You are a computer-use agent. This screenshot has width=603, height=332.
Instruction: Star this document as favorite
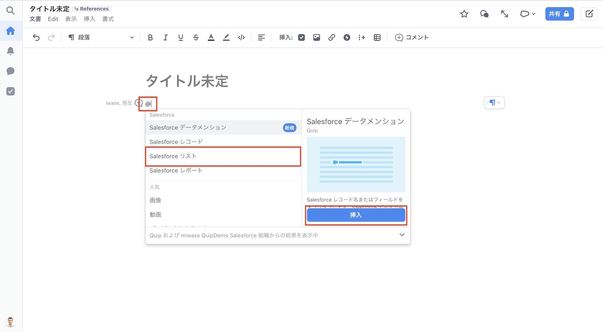tap(464, 14)
